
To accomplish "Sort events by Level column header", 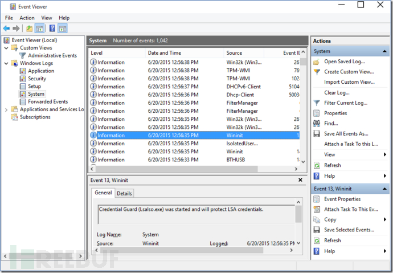I will point(117,53).
